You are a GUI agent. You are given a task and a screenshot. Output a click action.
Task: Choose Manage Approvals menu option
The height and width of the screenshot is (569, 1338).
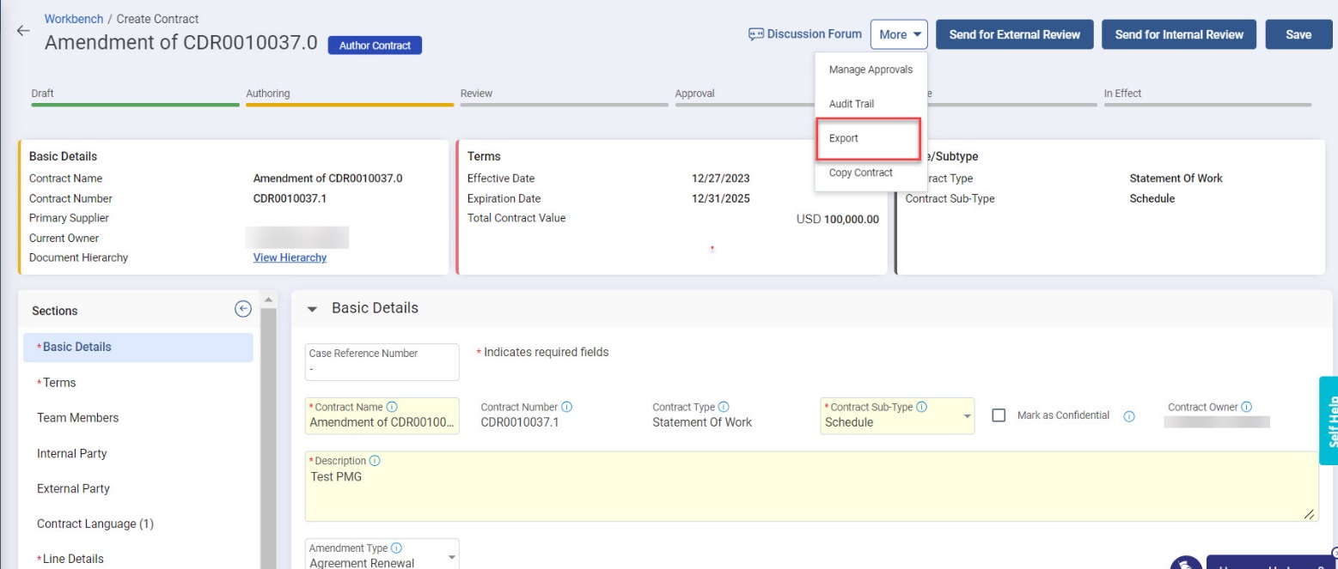(x=870, y=70)
